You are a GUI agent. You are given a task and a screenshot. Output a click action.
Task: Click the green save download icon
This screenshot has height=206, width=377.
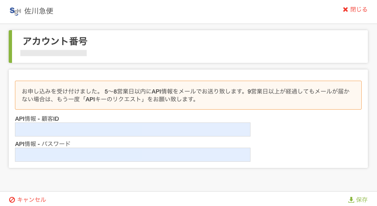point(351,200)
